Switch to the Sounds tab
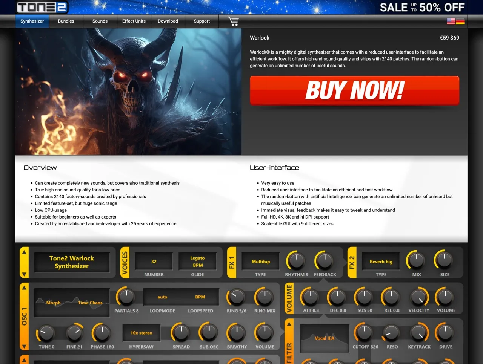 [100, 21]
